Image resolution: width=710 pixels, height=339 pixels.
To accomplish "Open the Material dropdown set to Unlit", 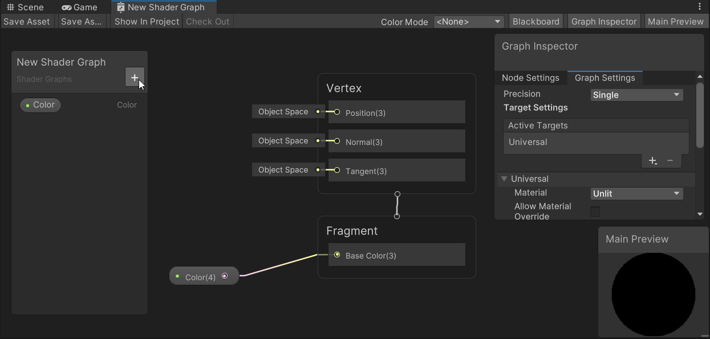I will 636,193.
